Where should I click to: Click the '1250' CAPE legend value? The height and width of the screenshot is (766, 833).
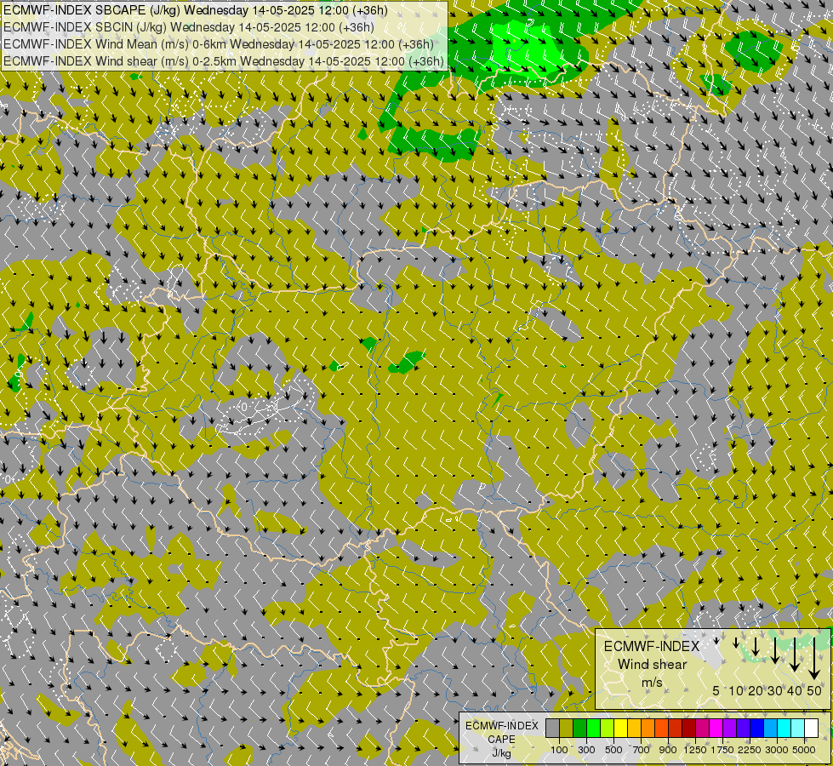click(x=695, y=750)
